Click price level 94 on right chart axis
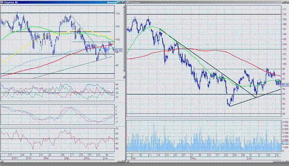Screen dimensions: 289x166 [x=284, y=94]
